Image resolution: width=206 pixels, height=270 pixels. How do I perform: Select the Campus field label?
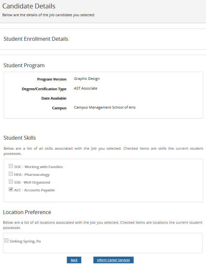click(x=59, y=108)
